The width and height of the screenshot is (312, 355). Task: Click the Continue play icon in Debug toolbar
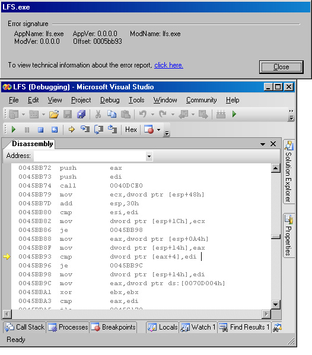(14, 130)
